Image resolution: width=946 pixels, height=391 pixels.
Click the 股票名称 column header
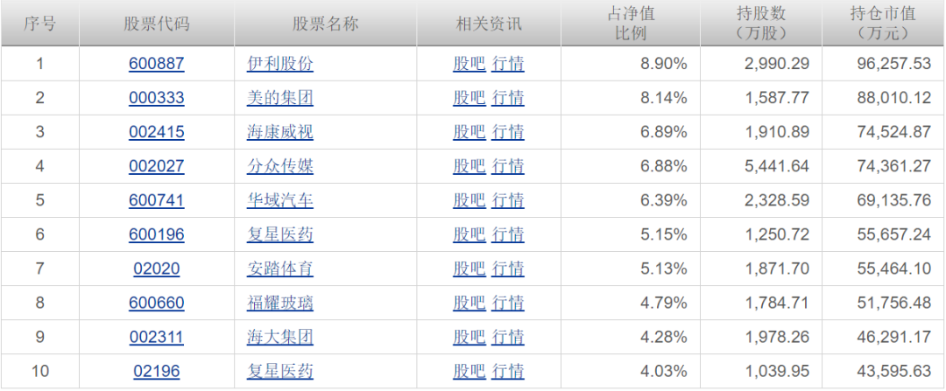tap(325, 24)
